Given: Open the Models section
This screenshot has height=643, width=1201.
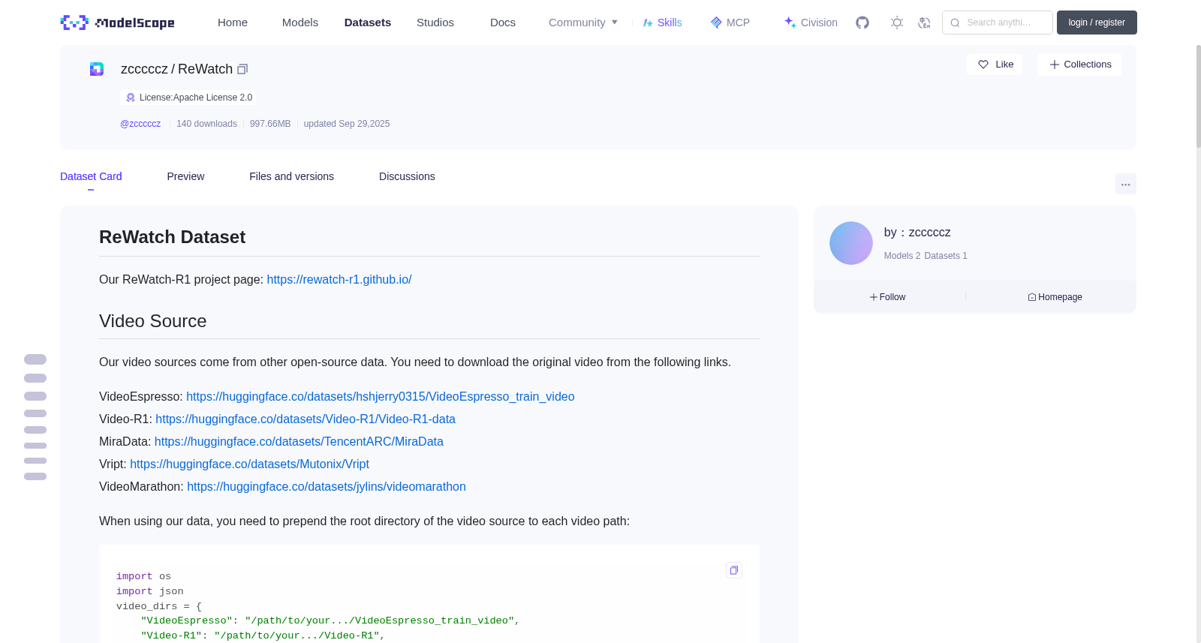Looking at the screenshot, I should point(300,23).
